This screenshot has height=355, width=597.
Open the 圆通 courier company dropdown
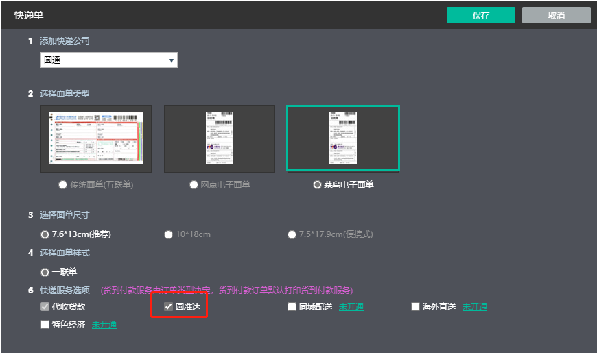tap(109, 61)
